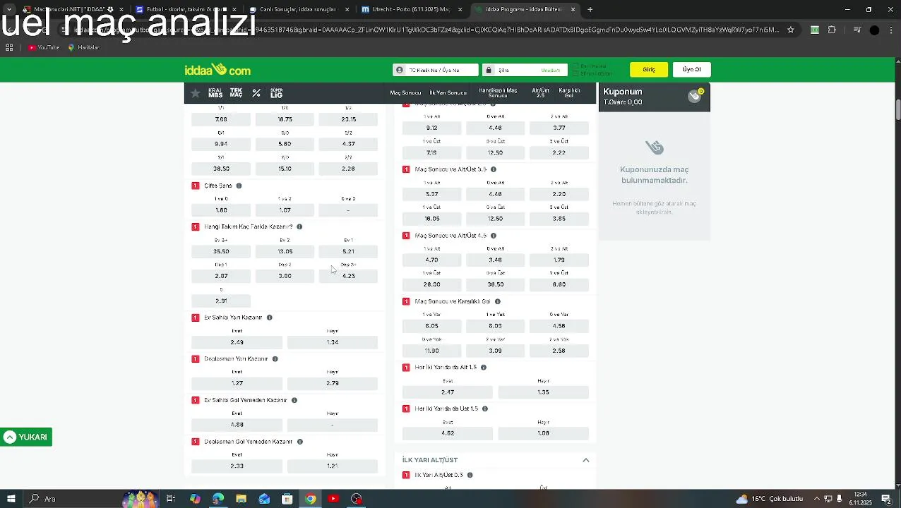Screen dimensions: 901x508
Task: Open info icon for Maç Sonucu ve Karşılıklı Gol
Action: pyautogui.click(x=497, y=301)
